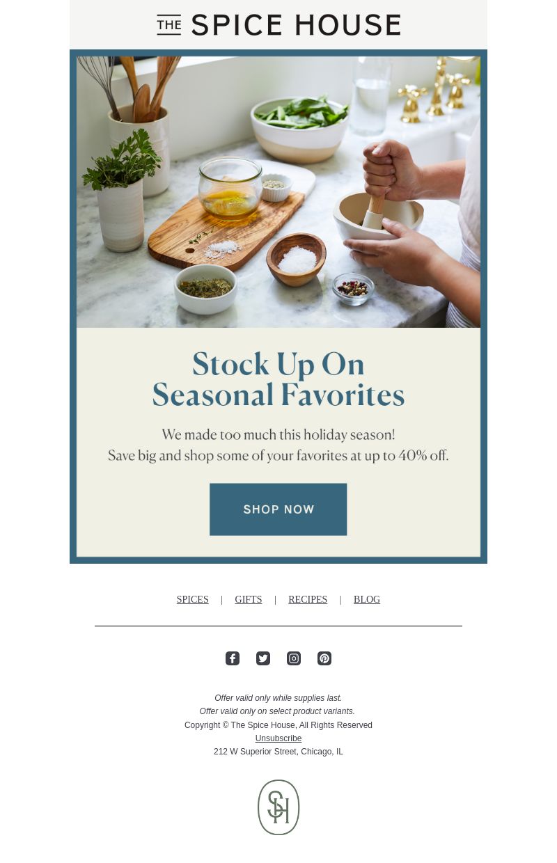Click the SH monogram logo in footer
The image size is (557, 863).
[x=278, y=807]
